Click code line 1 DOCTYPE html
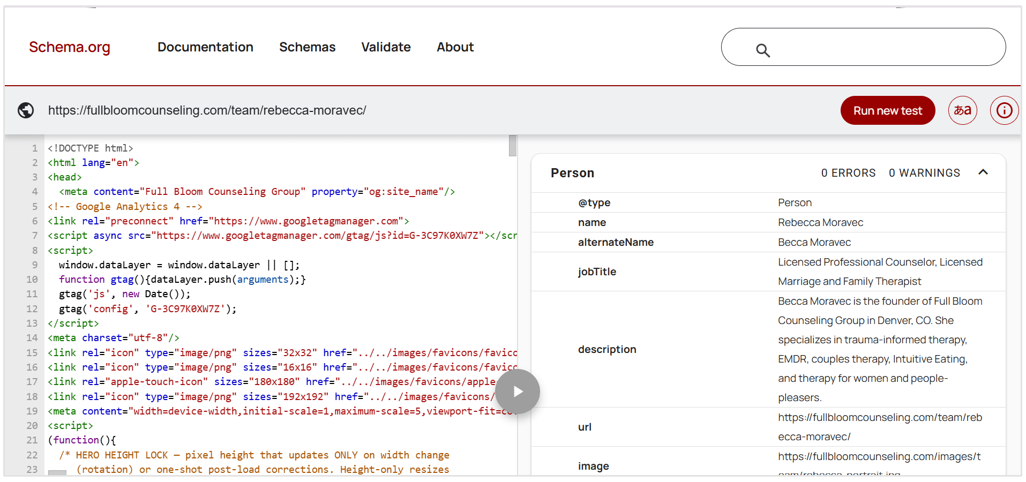Screen dimensions: 1026x482 [91, 148]
